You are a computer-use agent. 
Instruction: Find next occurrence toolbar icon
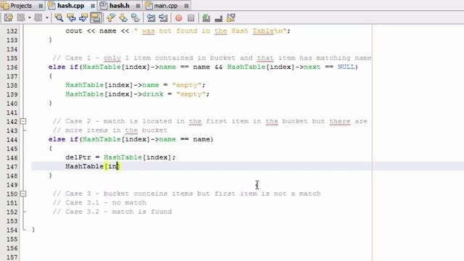click(x=83, y=17)
